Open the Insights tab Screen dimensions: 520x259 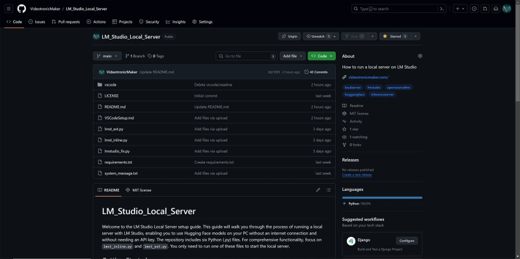click(x=176, y=22)
